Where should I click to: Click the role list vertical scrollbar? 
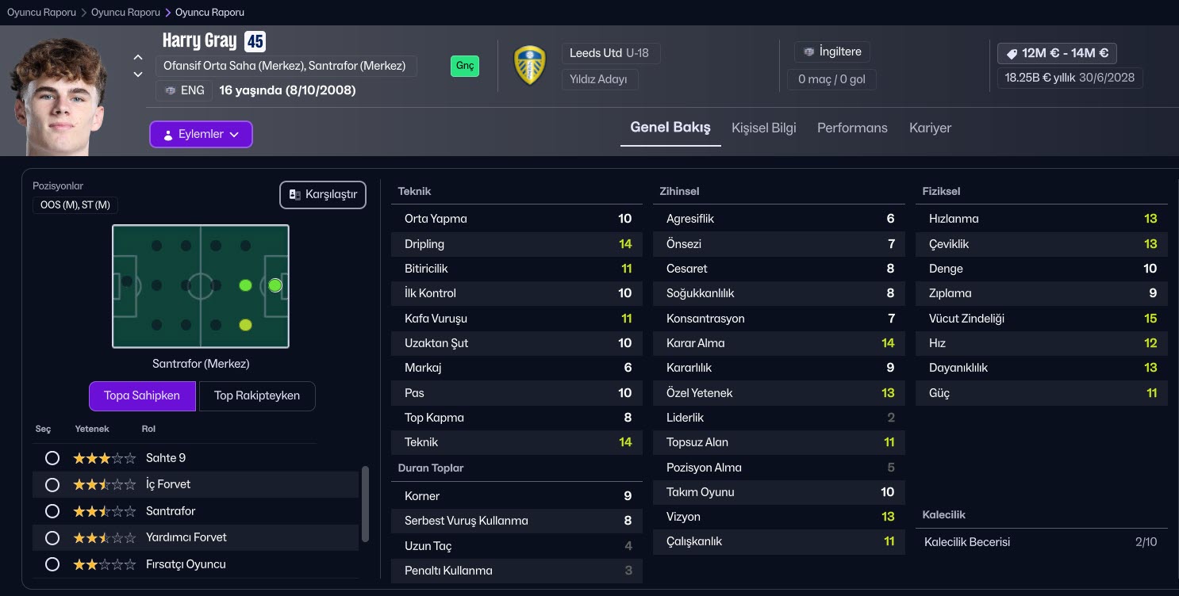click(x=365, y=503)
